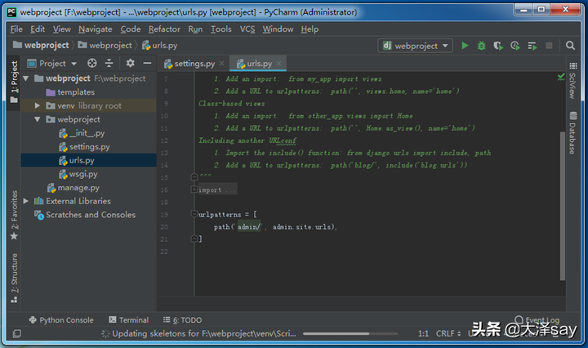Toggle tool window buttons icon at bottom-left corner

point(16,333)
